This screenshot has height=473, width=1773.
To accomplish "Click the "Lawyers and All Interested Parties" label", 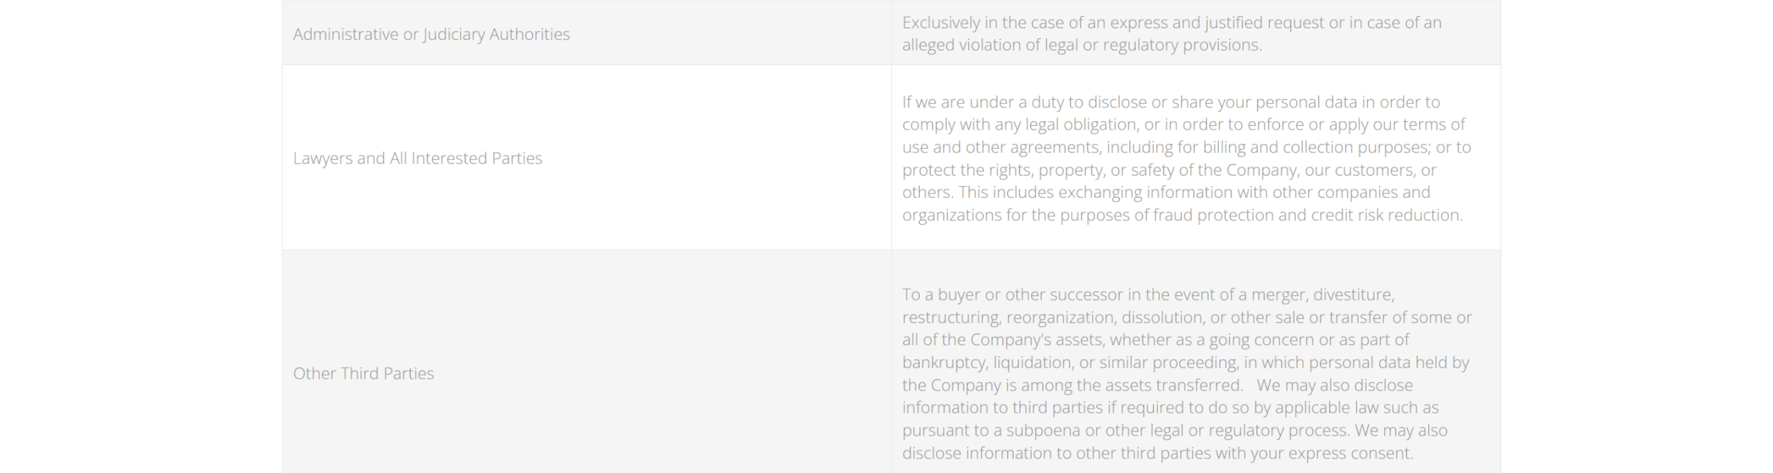I will point(417,158).
